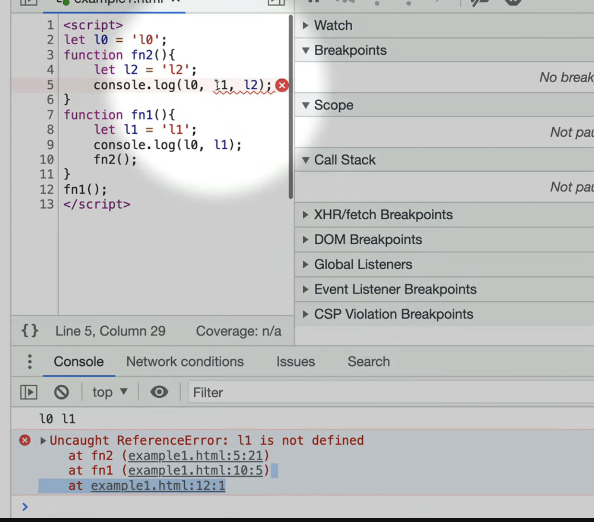Image resolution: width=594 pixels, height=522 pixels.
Task: Open the Search drawer tab
Action: [x=368, y=362]
